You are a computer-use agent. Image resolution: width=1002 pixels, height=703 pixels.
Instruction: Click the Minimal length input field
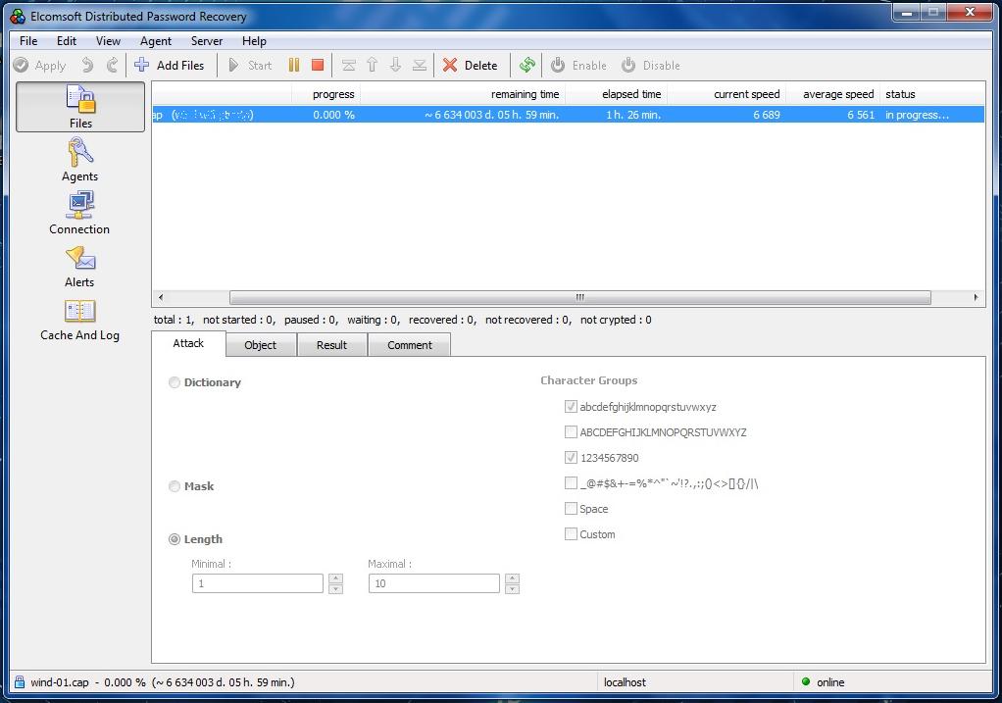pyautogui.click(x=258, y=583)
